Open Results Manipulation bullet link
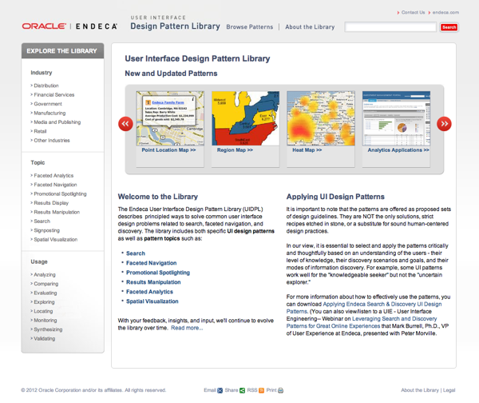This screenshot has width=479, height=403. (x=153, y=282)
